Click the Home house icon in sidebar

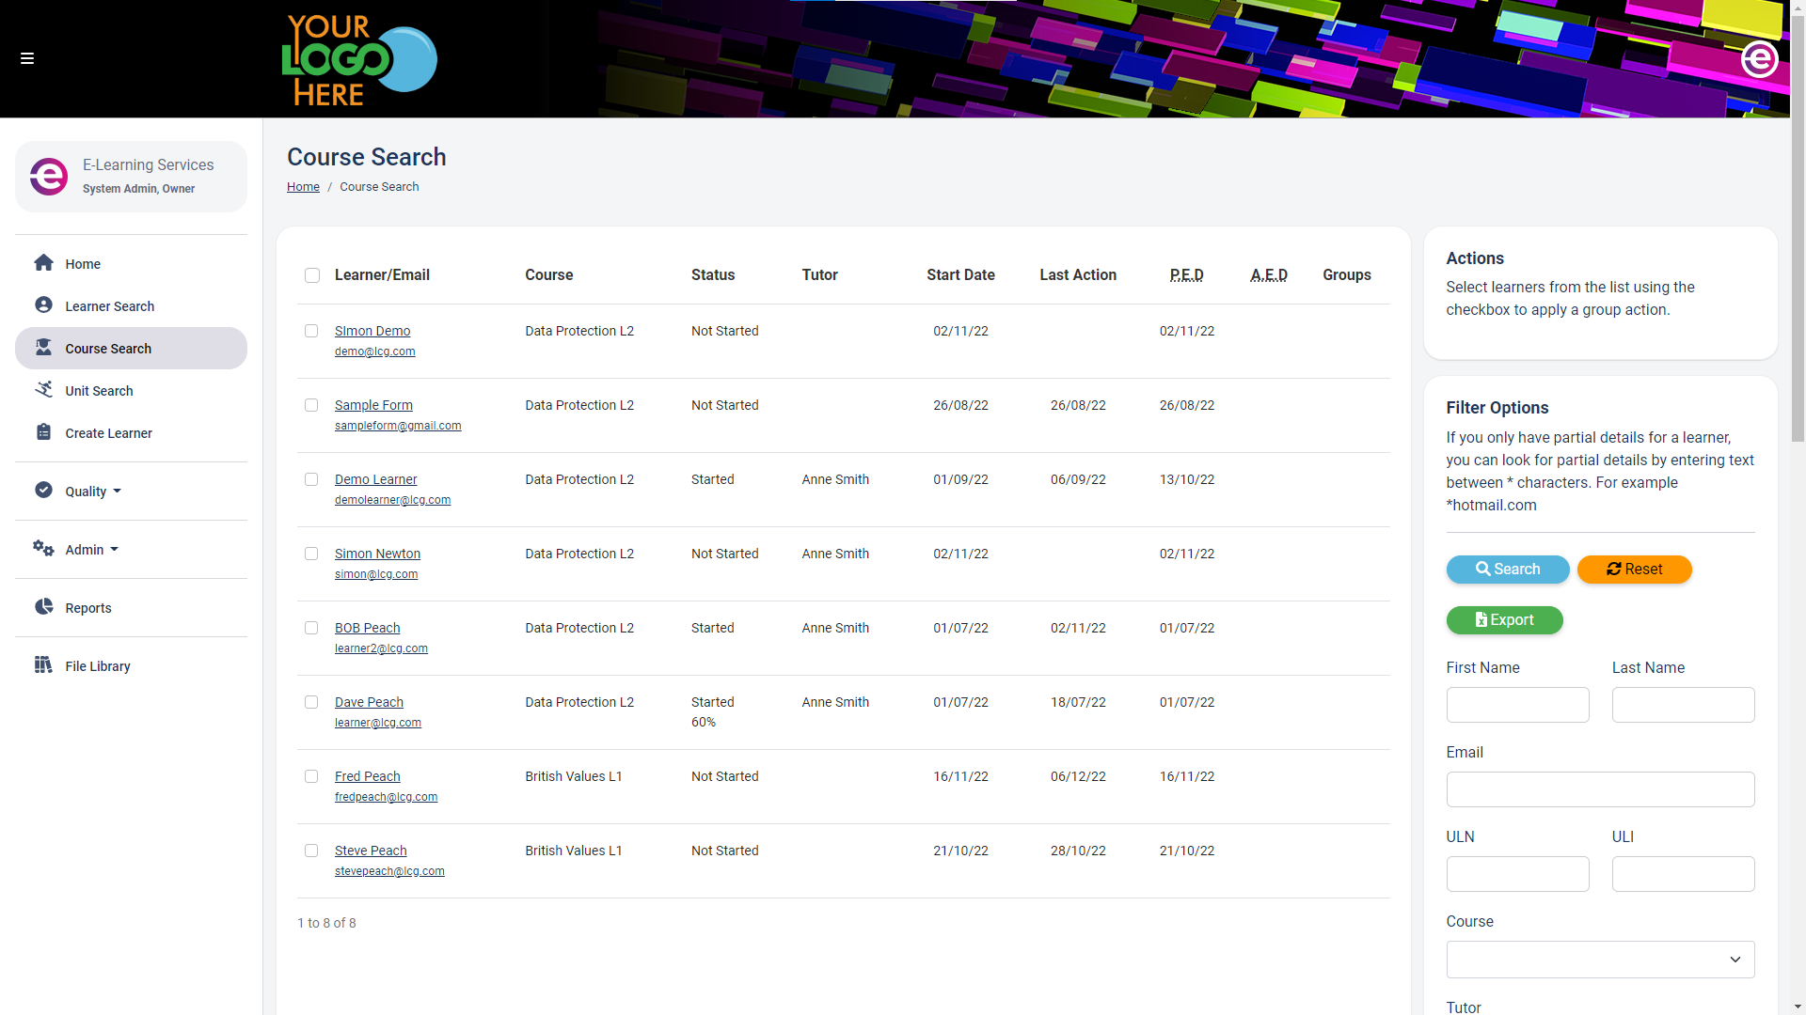pos(43,263)
